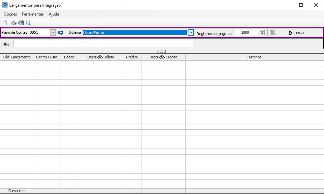The image size is (324, 194).
Task: Click the Crédito column header
Action: pyautogui.click(x=132, y=57)
